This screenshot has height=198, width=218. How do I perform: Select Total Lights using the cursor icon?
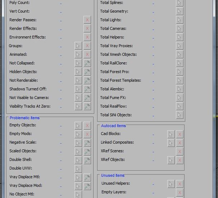(x=180, y=20)
